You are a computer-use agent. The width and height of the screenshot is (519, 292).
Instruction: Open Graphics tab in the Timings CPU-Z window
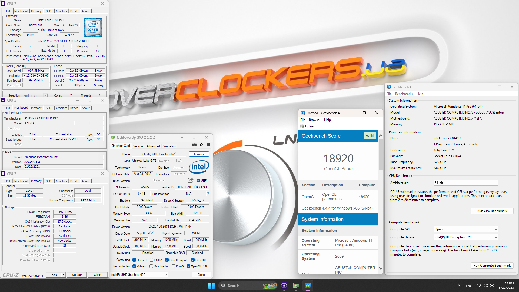[61, 181]
